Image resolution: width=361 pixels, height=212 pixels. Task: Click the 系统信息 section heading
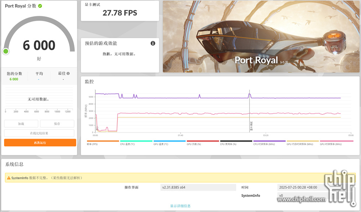(14, 164)
